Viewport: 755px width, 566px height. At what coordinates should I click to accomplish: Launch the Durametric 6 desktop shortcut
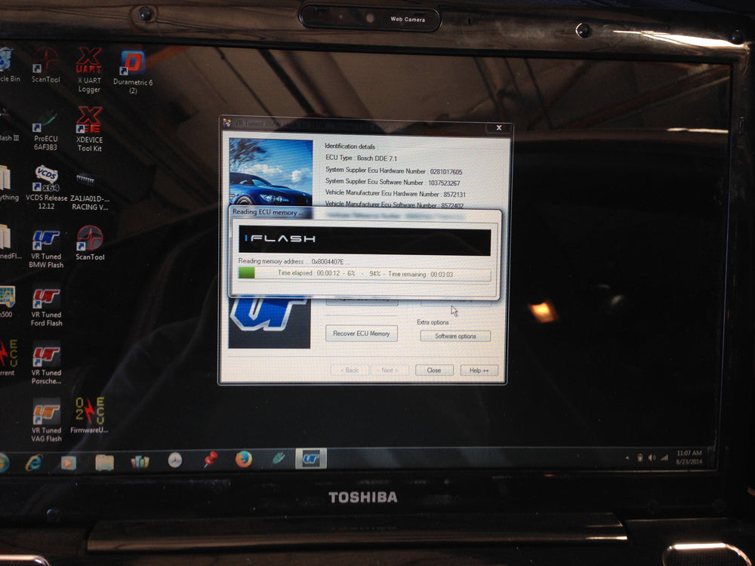133,63
